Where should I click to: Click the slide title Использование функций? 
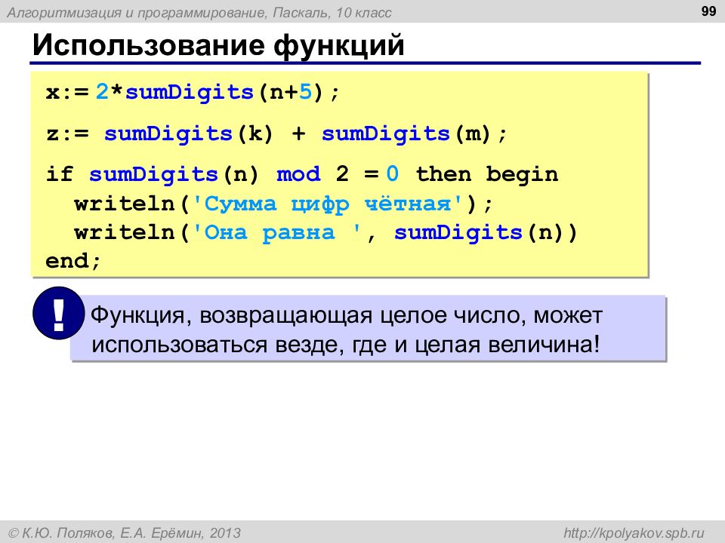coord(218,44)
